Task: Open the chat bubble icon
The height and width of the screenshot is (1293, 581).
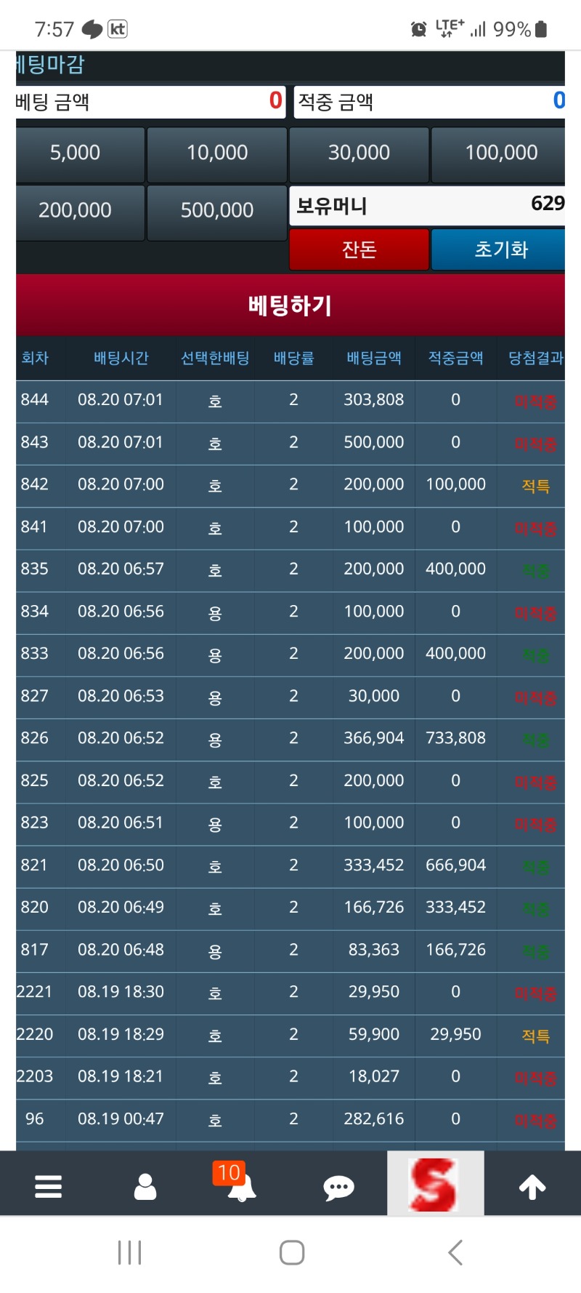Action: coord(338,1188)
